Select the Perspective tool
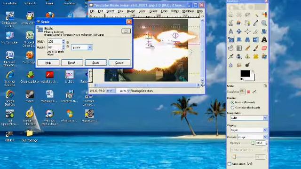Screen dimensions: 301x169 tap(247, 39)
